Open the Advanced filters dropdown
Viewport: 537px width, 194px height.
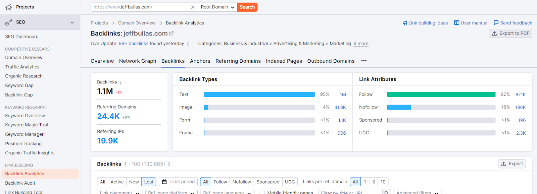coord(418,192)
